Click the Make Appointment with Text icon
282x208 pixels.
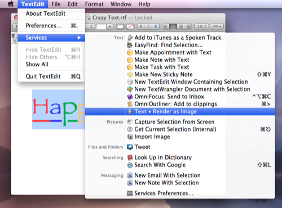tap(130, 52)
